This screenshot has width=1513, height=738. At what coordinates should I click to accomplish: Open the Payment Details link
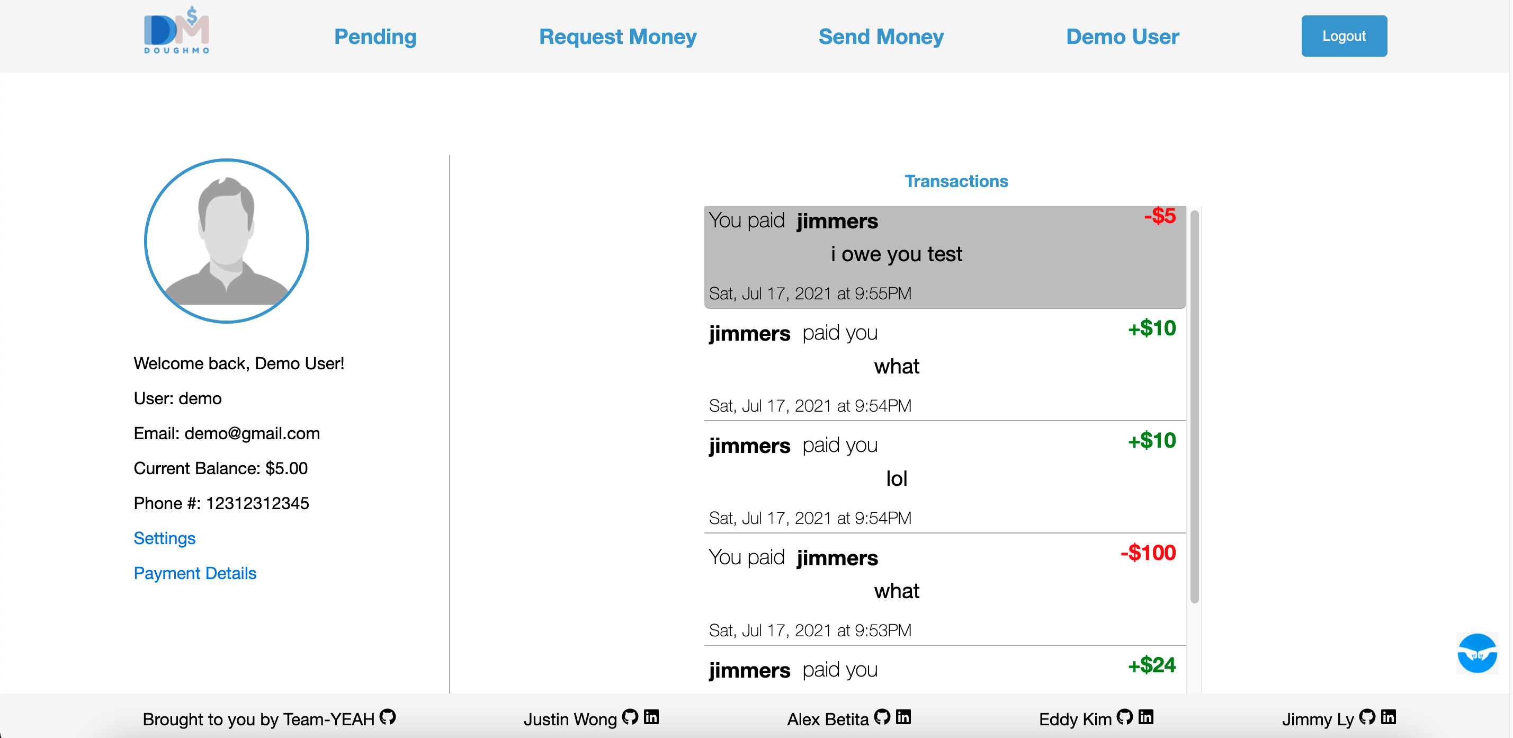point(195,573)
